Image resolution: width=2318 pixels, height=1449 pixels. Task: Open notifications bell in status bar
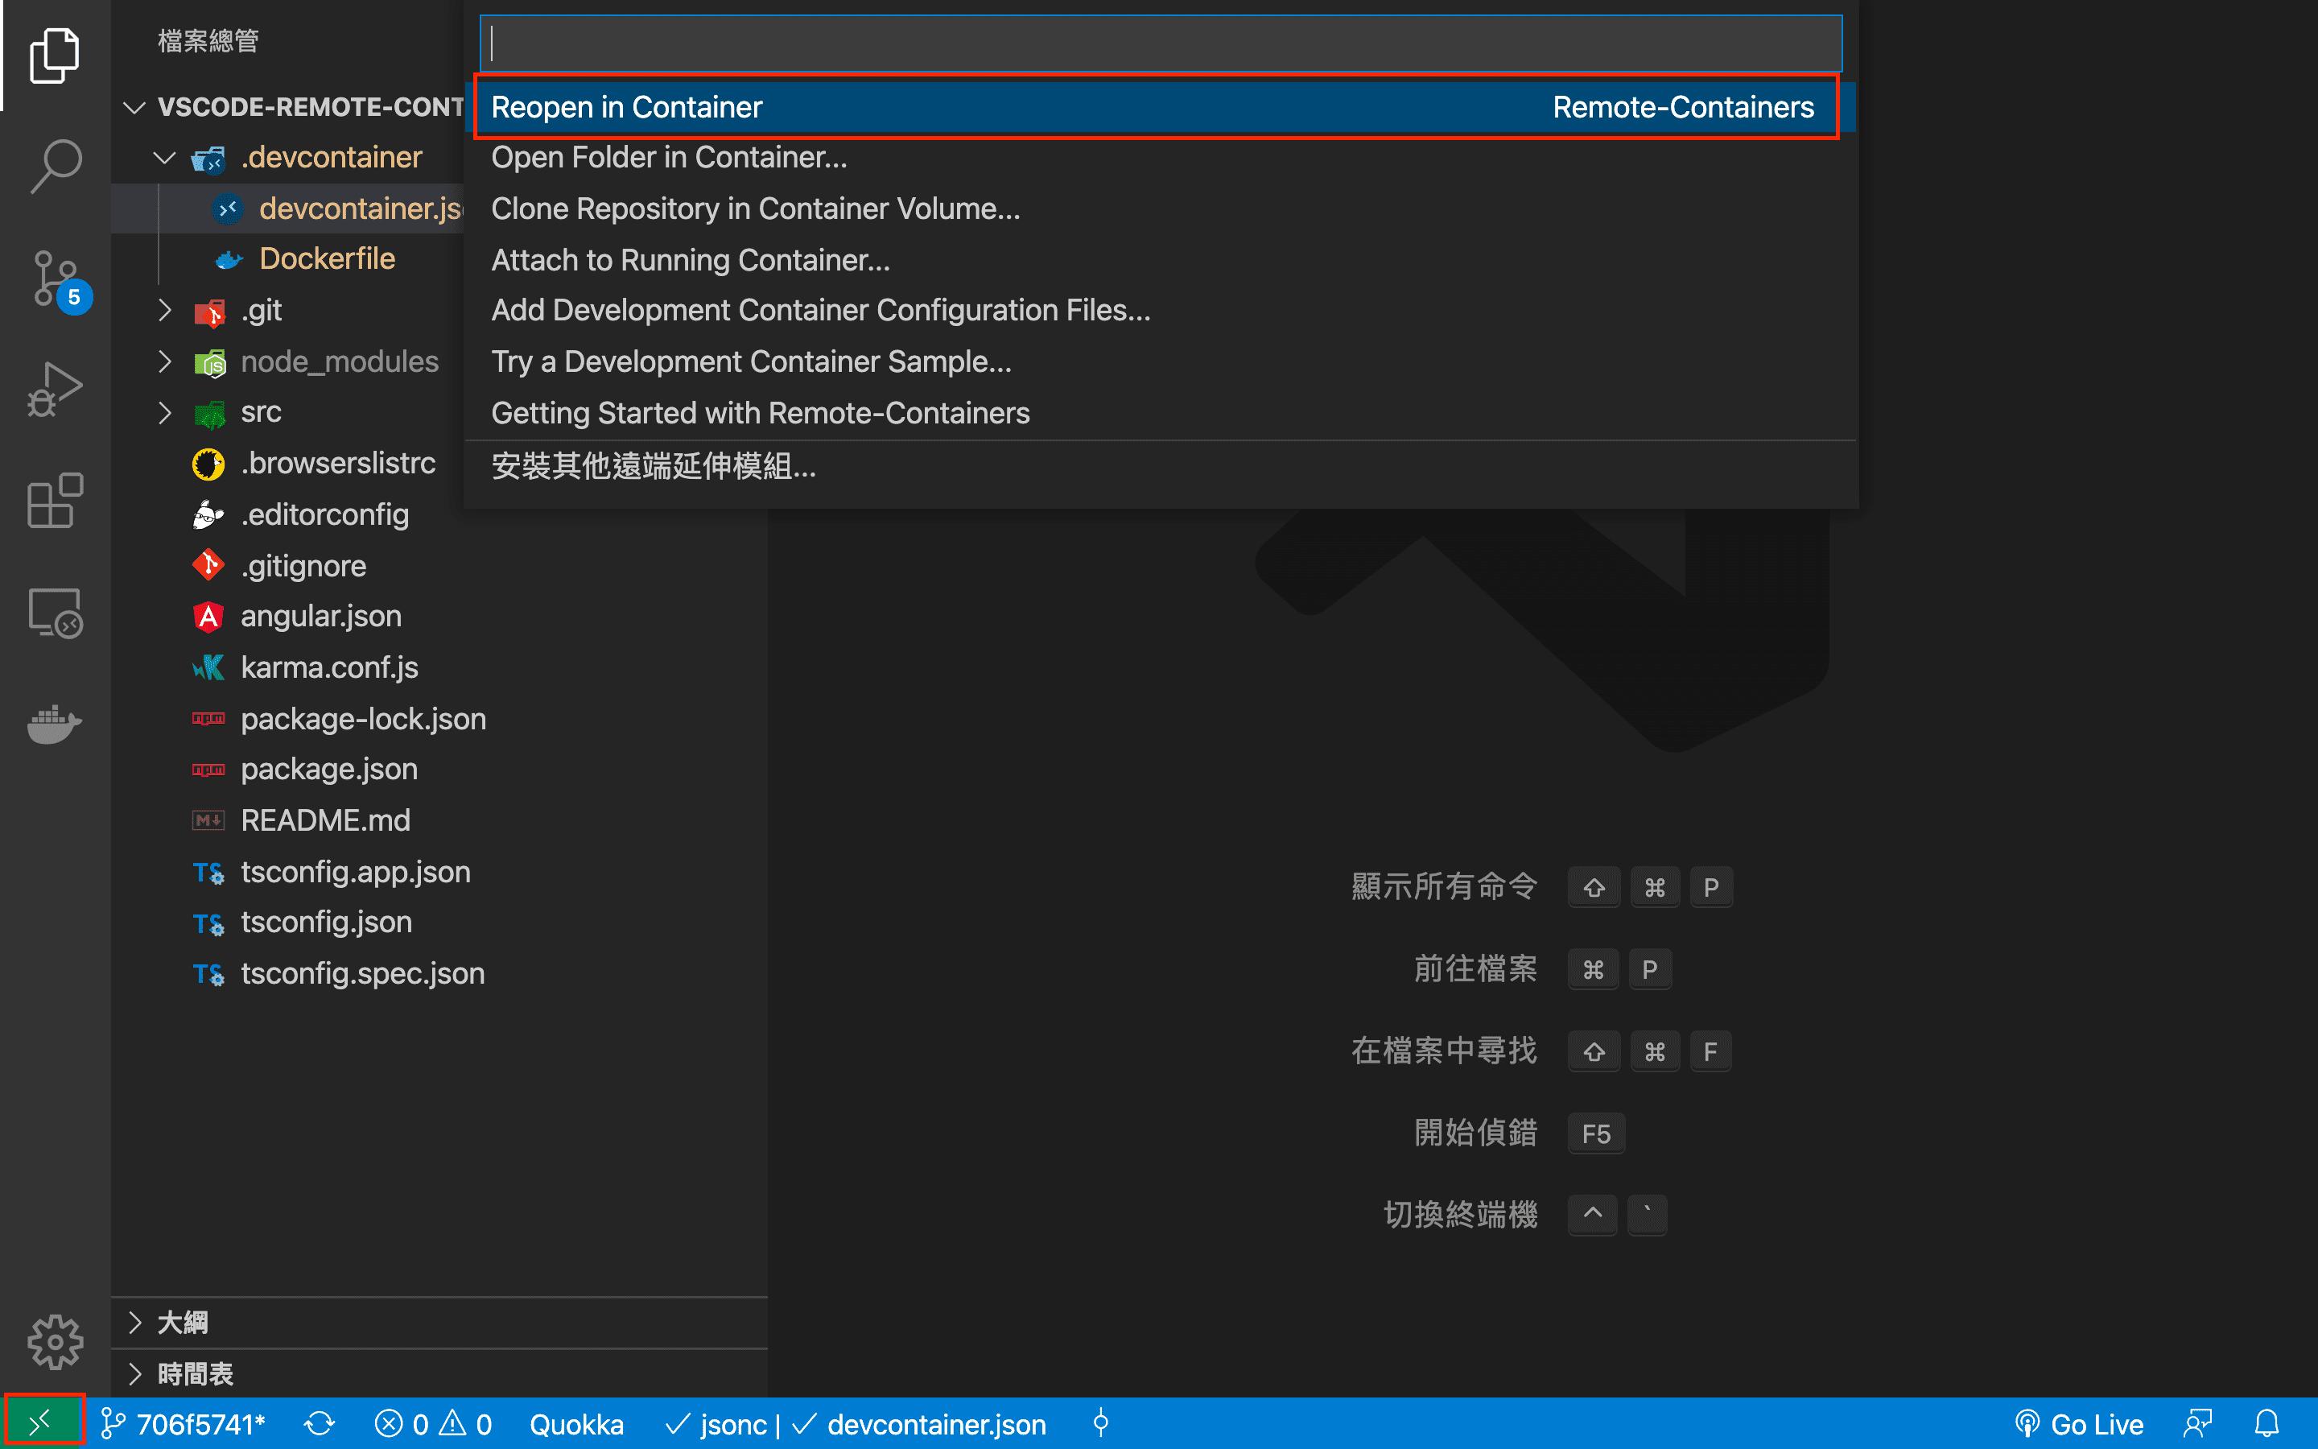2266,1424
